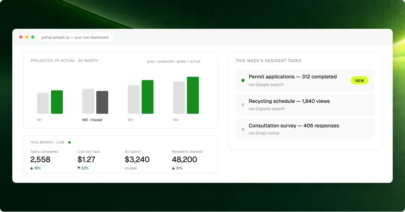The height and width of the screenshot is (212, 405).
Task: Click the yellow minimize window dot
Action: 27,37
